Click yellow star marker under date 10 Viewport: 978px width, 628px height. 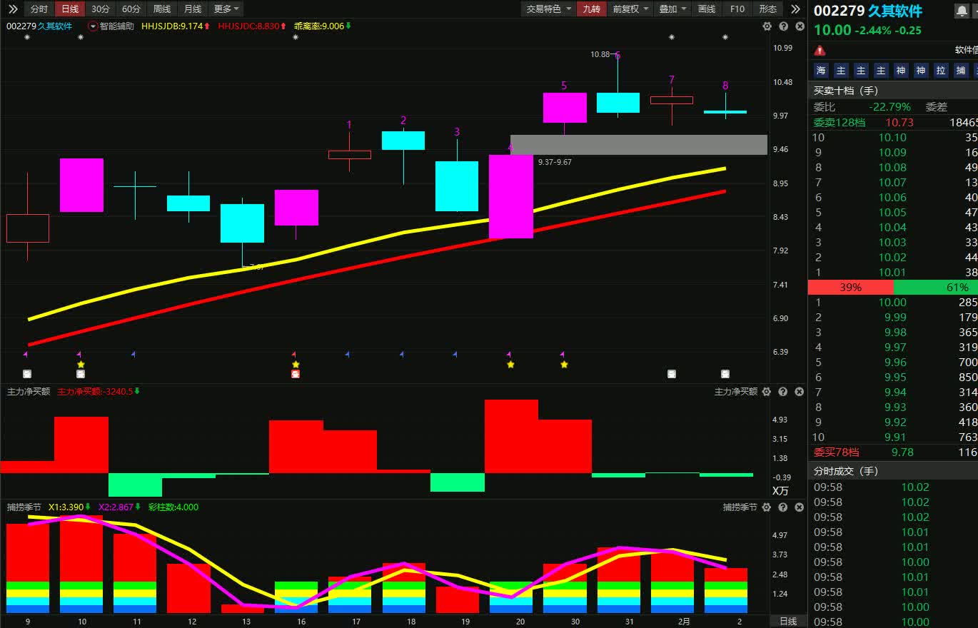(x=81, y=365)
